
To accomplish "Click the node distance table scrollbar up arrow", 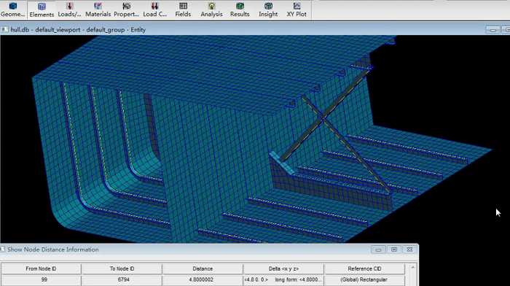I will (x=412, y=268).
